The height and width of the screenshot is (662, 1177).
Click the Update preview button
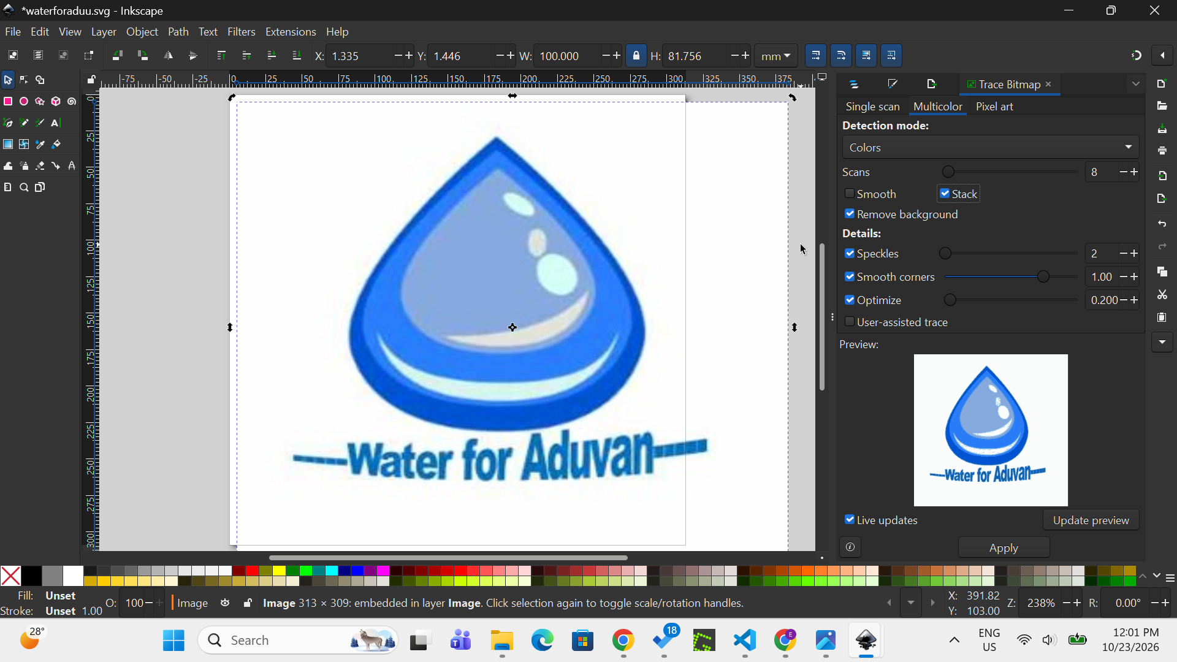click(1091, 520)
